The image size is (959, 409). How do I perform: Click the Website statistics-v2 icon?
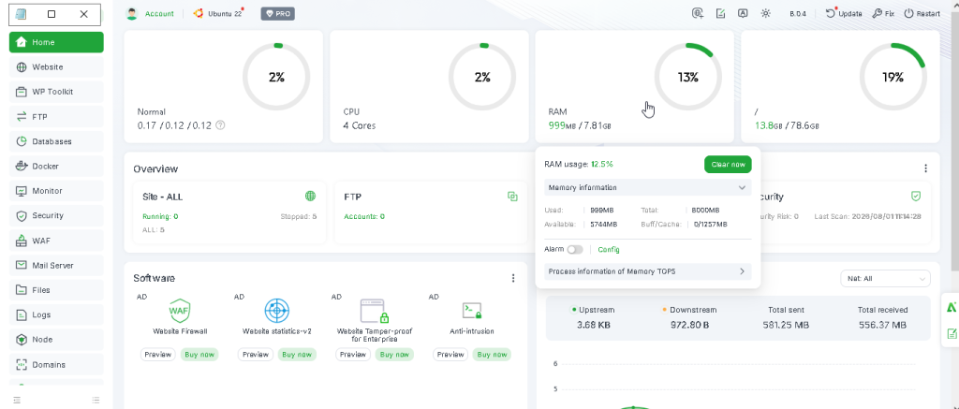click(276, 311)
